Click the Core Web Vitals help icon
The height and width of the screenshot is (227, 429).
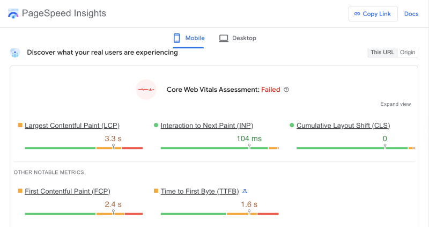click(286, 90)
